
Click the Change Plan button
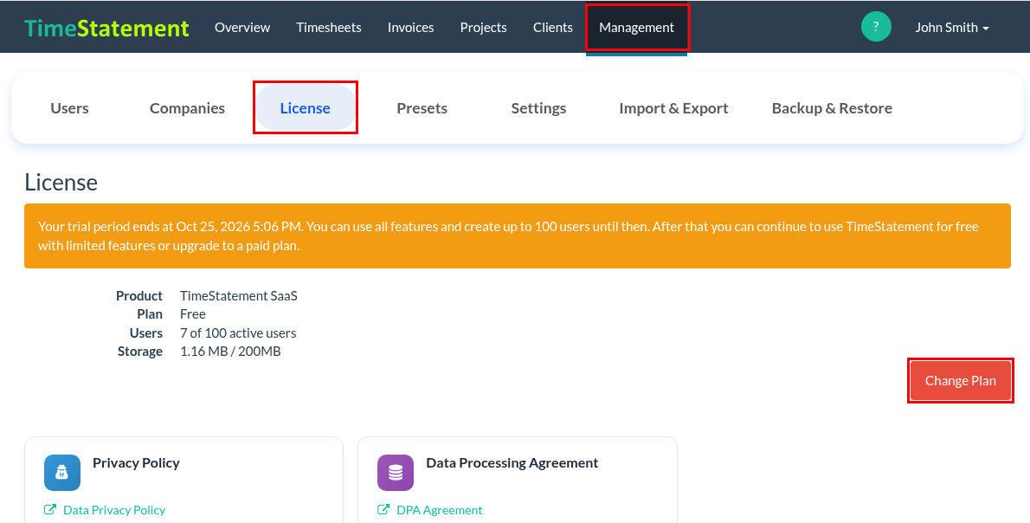tap(961, 380)
